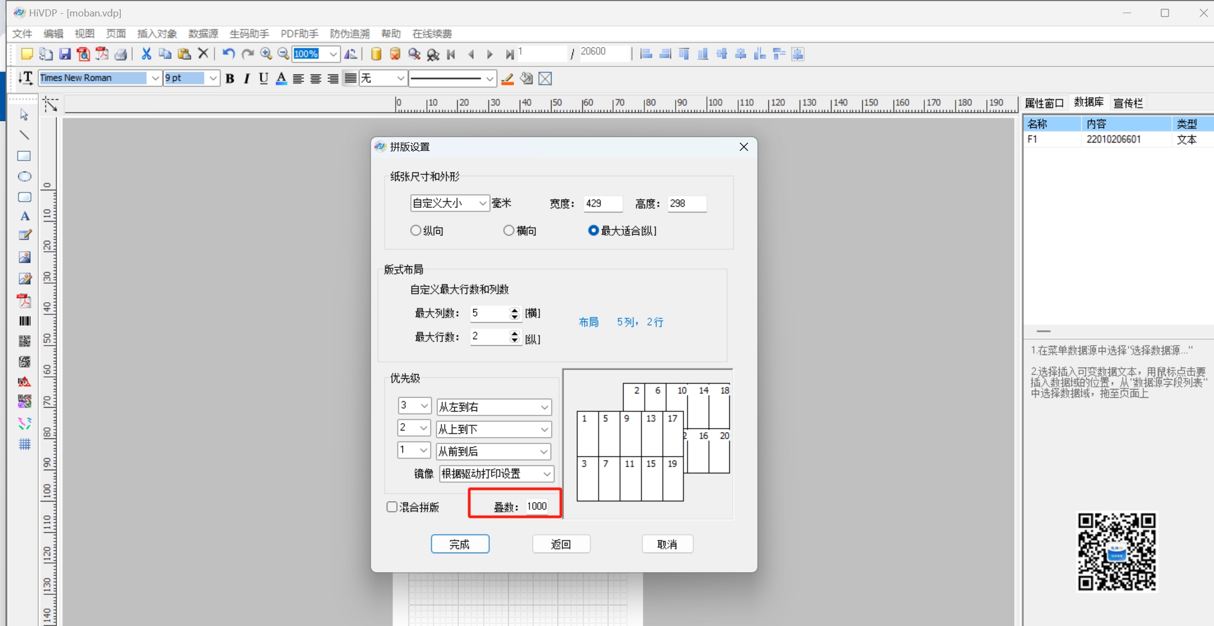Select the grid table tool
The image size is (1214, 626).
point(24,444)
